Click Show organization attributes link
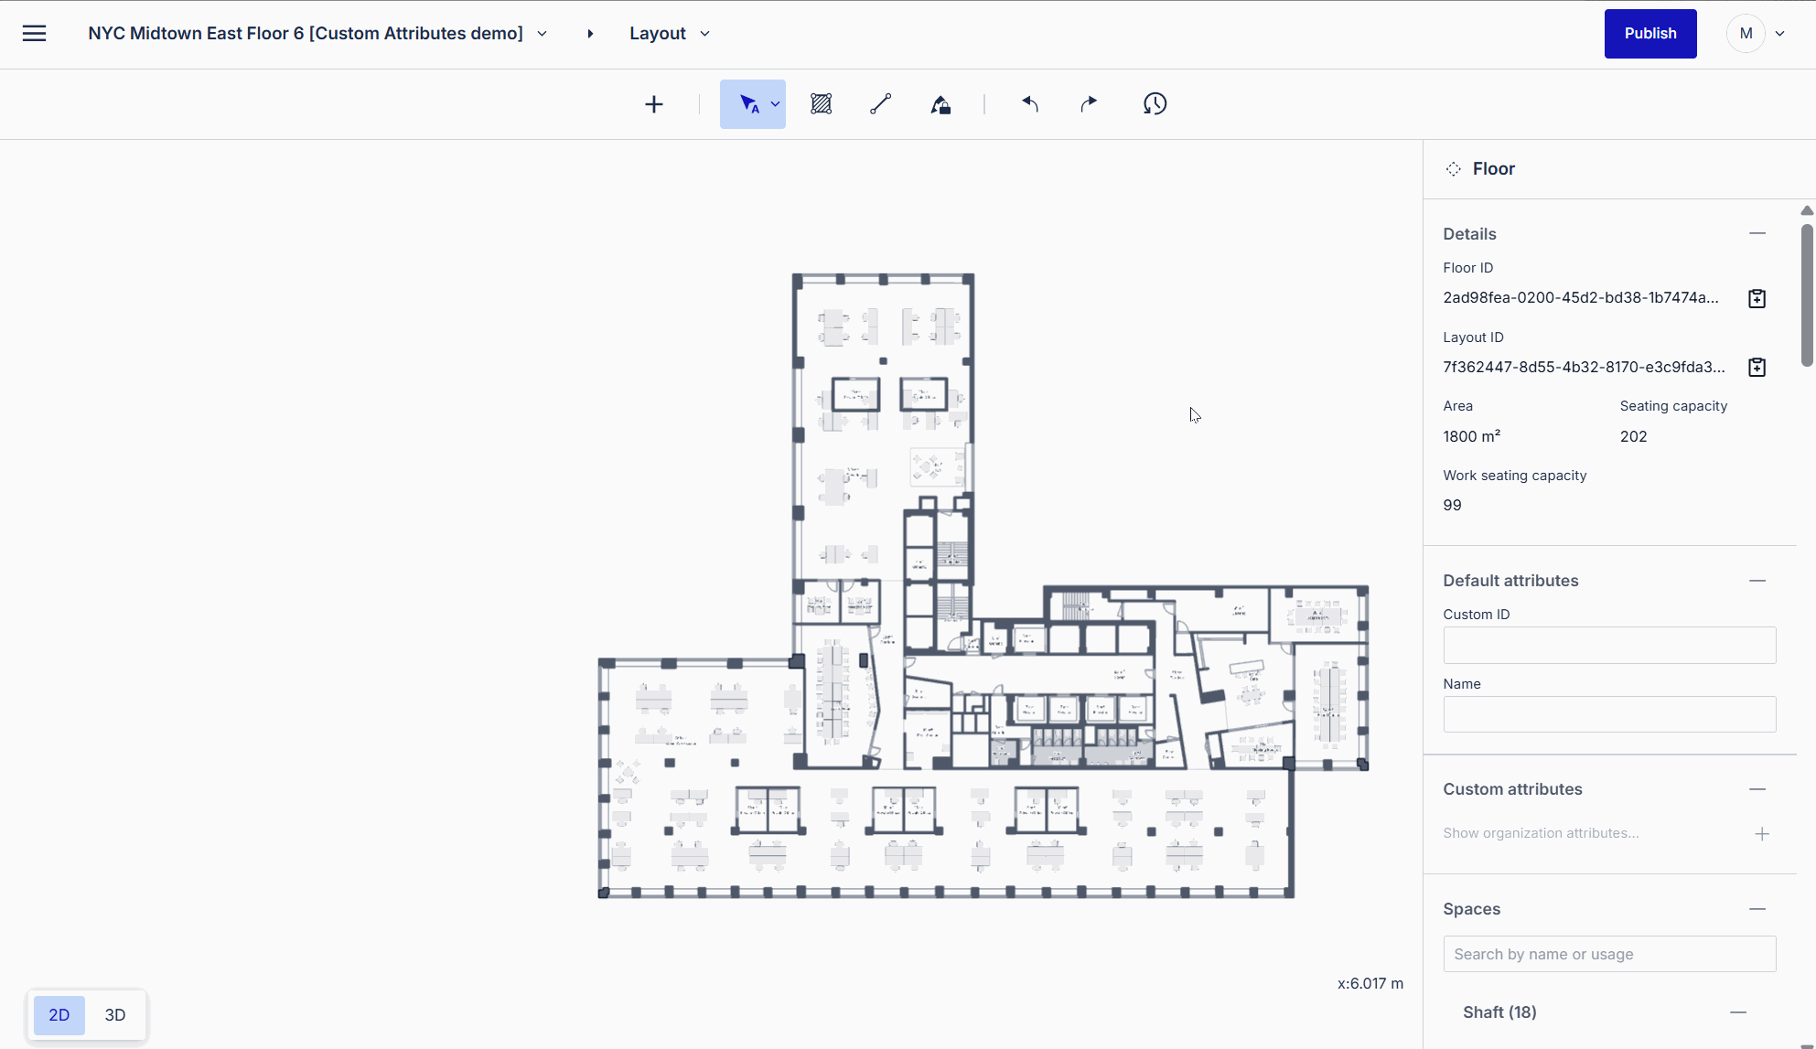Screen dimensions: 1816x1049 coord(1541,833)
